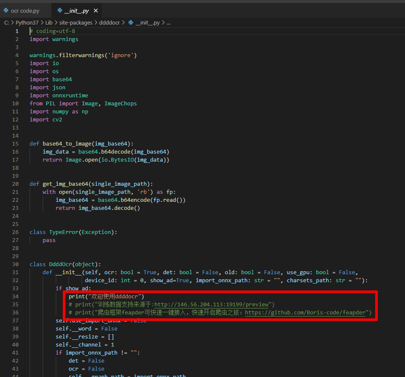Open the Lib breadcrumb dropdown
The image size is (405, 377).
49,22
